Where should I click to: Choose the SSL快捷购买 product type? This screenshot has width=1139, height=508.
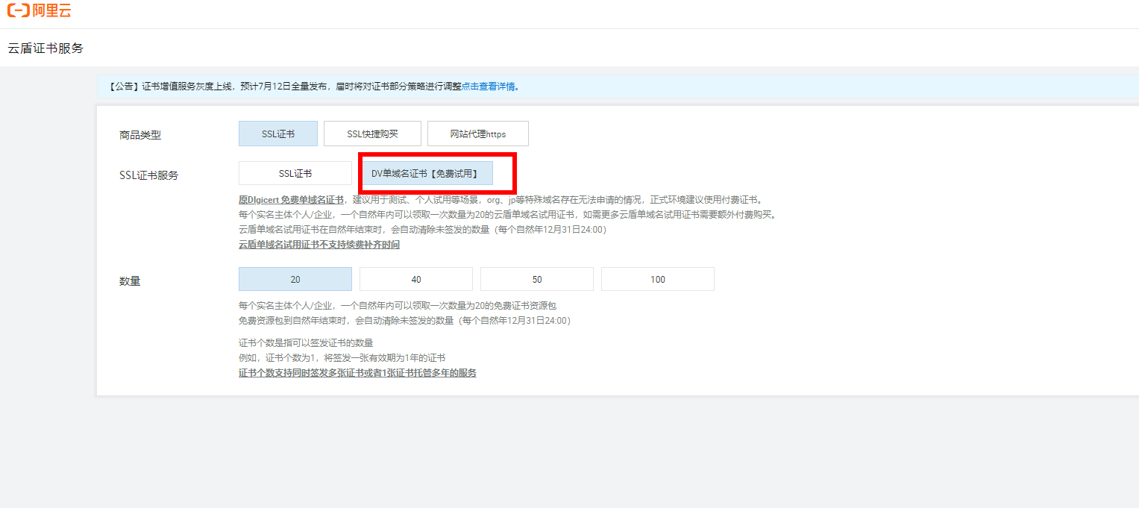click(372, 134)
